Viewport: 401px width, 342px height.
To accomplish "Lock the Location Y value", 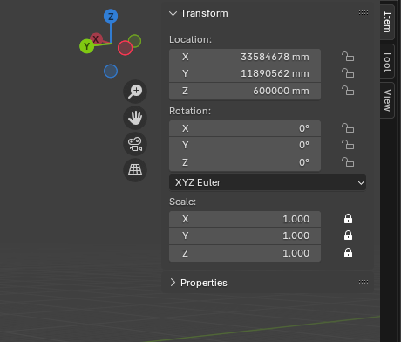I will tap(348, 73).
